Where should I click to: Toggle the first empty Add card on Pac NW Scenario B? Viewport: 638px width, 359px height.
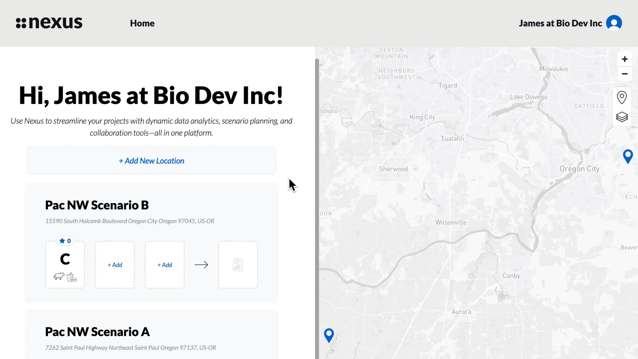115,265
